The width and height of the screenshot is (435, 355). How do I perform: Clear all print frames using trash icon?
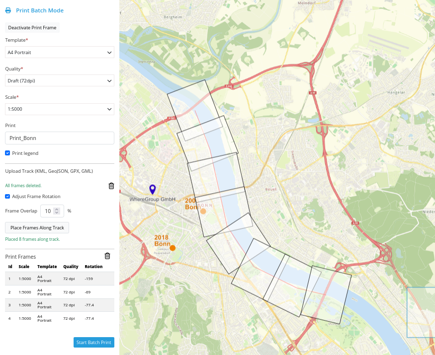[107, 256]
